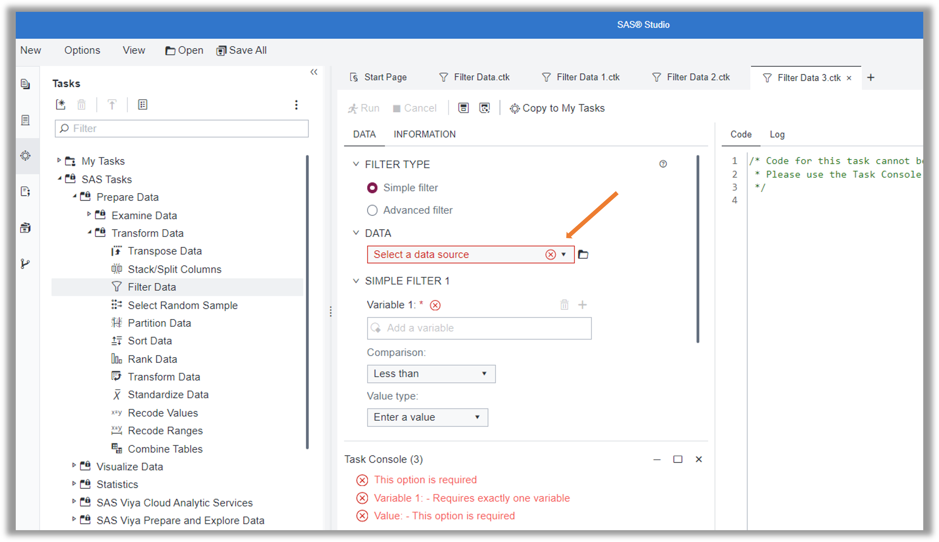This screenshot has width=939, height=542.
Task: Close the Filter Data 3.ctk tab
Action: tap(849, 78)
